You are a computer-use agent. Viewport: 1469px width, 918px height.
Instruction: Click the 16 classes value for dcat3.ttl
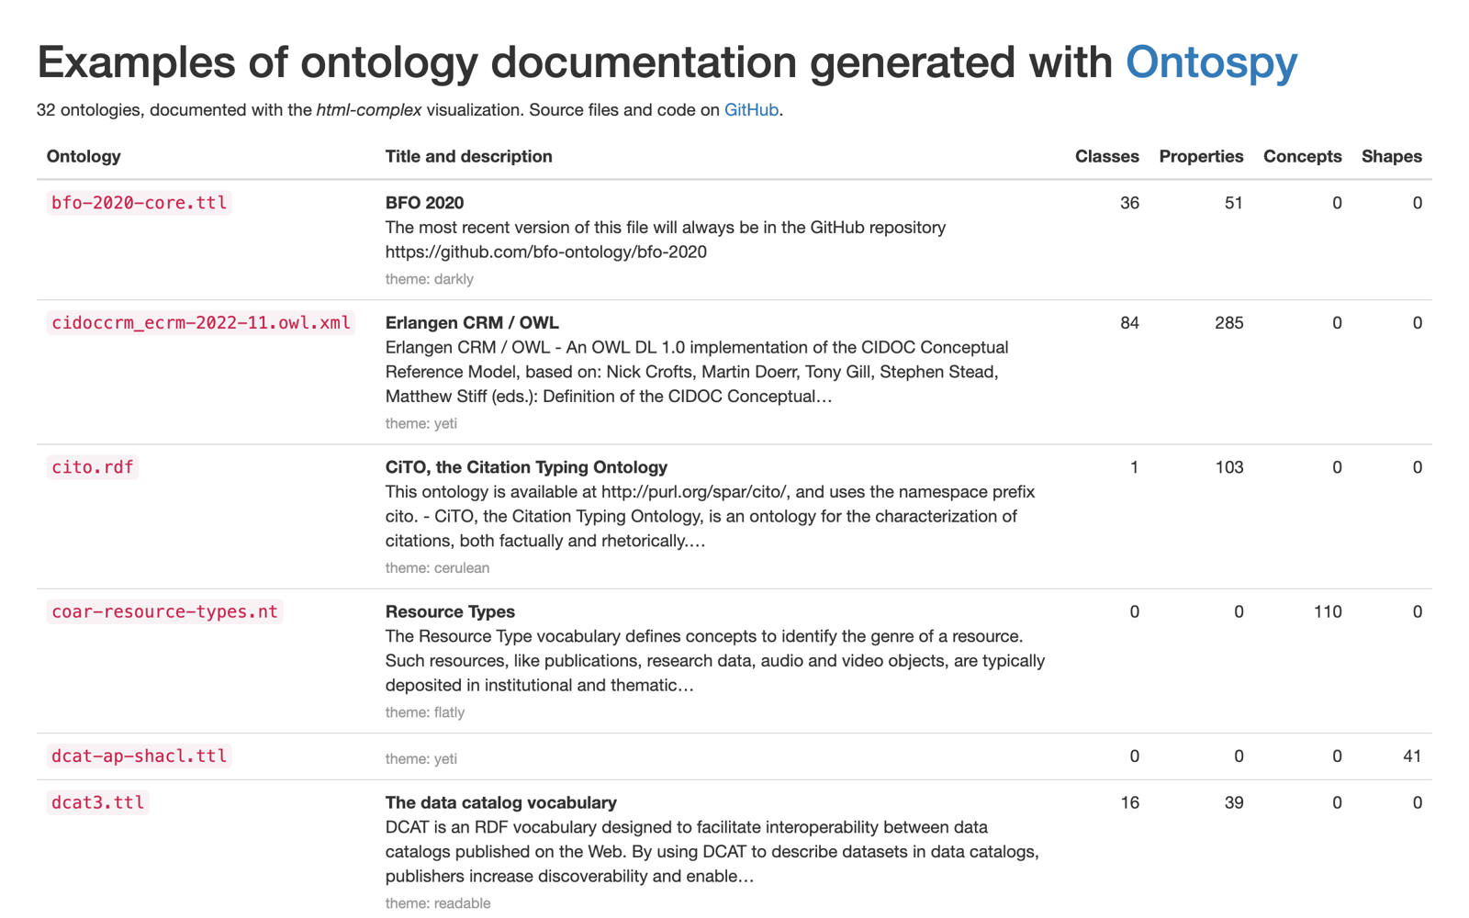click(1129, 802)
